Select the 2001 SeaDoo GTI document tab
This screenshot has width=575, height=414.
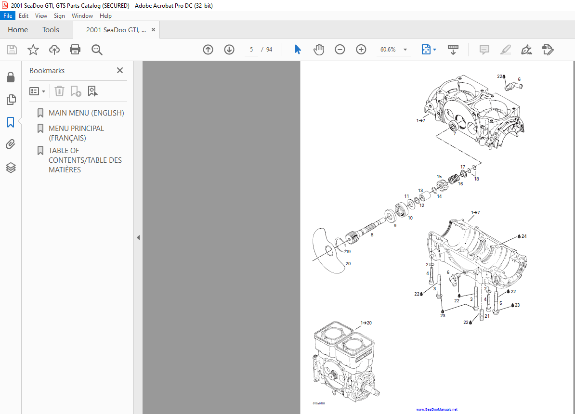116,30
